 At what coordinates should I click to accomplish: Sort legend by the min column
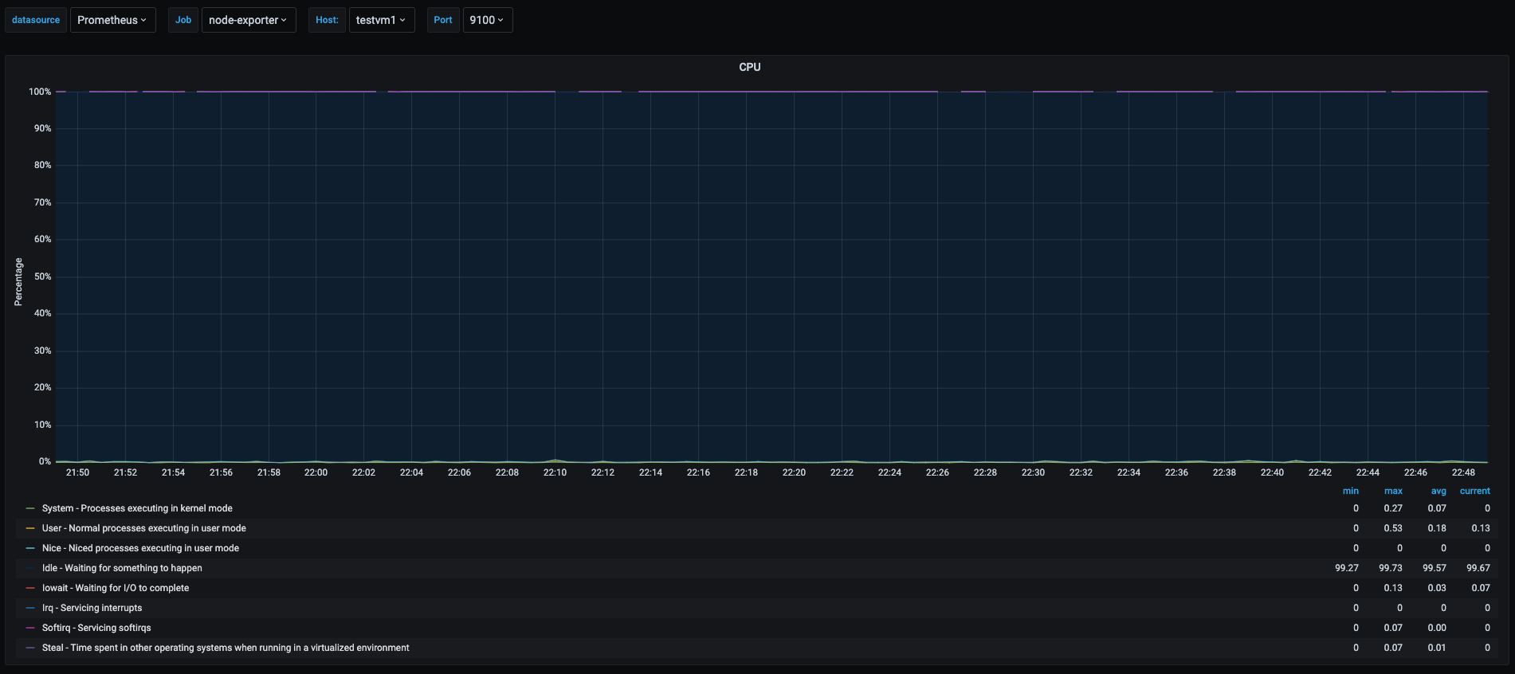[1350, 491]
